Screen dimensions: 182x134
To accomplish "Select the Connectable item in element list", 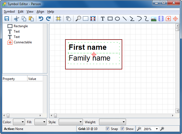I will point(23,42).
